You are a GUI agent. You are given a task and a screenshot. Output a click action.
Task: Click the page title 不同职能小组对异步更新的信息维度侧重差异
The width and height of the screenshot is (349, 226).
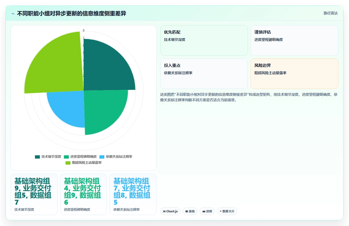[x=71, y=13]
